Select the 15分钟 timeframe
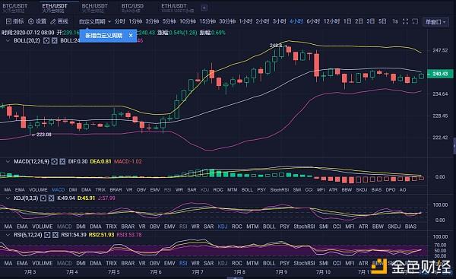This screenshot has height=279, width=456. tap(207, 21)
